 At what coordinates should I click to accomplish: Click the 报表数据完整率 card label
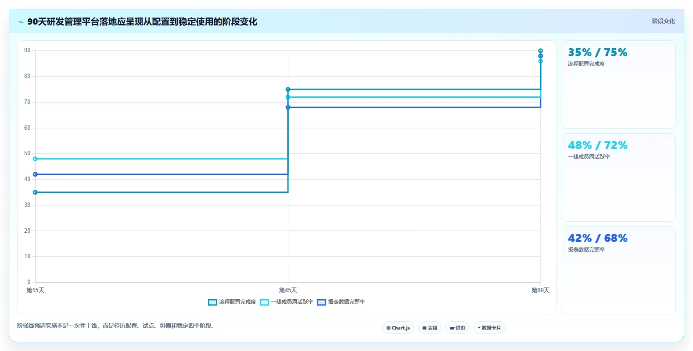click(x=586, y=250)
